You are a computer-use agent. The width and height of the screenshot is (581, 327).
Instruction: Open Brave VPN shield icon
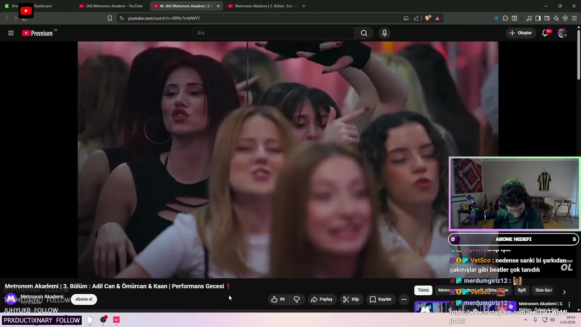click(565, 18)
